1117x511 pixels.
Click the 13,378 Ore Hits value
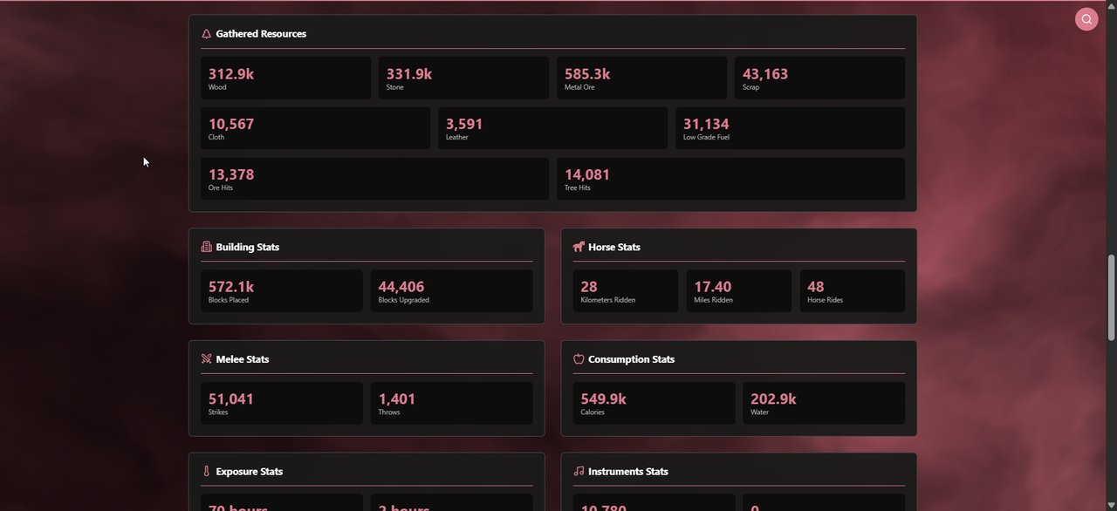pos(231,174)
